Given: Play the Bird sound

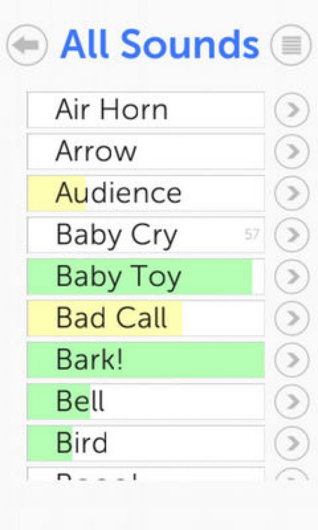Looking at the screenshot, I should (x=145, y=443).
